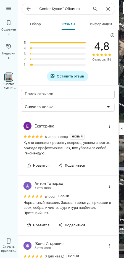Open more options for Антон Татыржа's review
The width and height of the screenshot is (124, 258).
(x=109, y=186)
